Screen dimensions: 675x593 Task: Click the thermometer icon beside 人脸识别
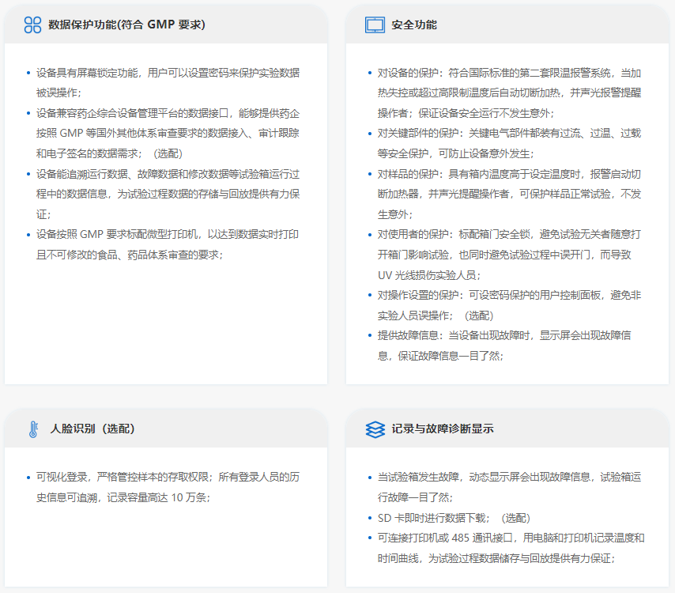pyautogui.click(x=33, y=429)
